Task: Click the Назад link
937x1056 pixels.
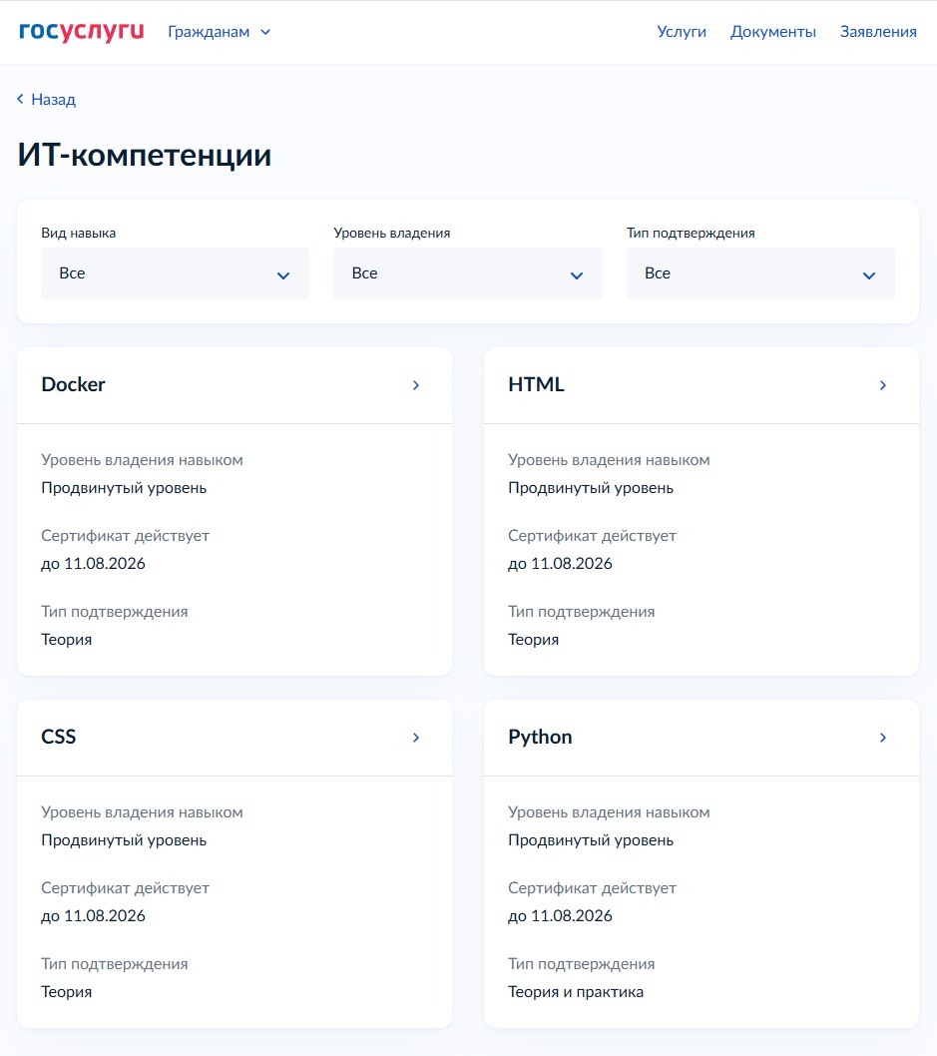Action: pos(53,100)
